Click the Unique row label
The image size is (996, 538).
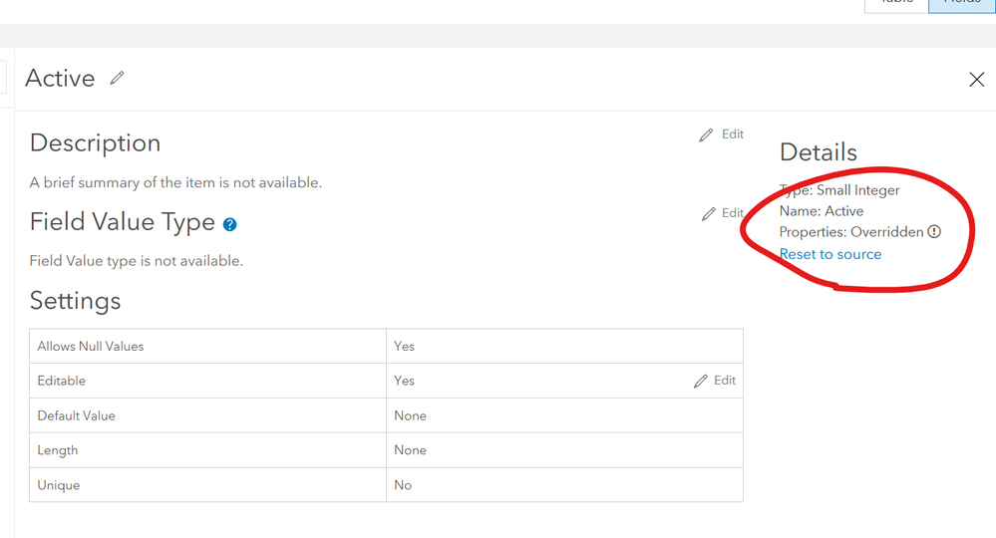pos(59,485)
